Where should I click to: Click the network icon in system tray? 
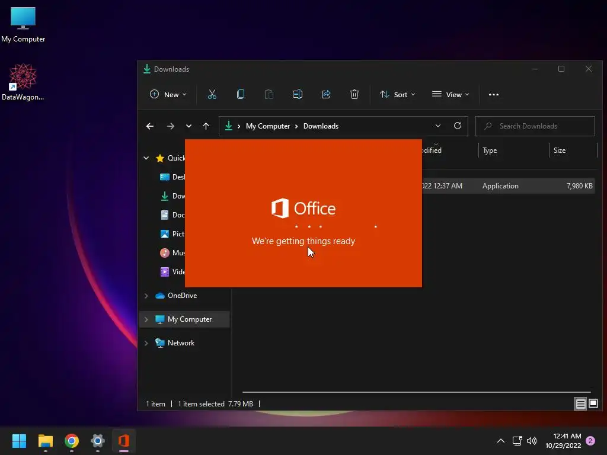(x=517, y=441)
